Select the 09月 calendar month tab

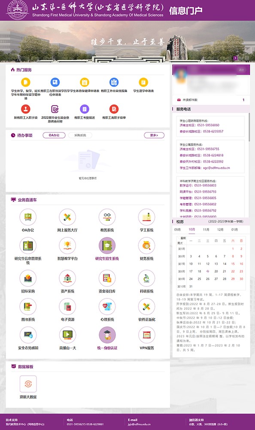tap(177, 230)
